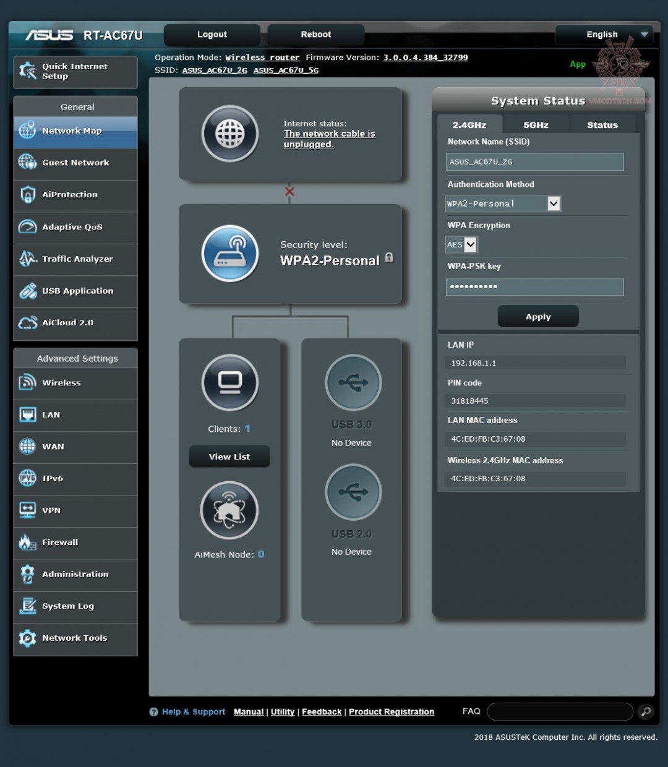Click the Internet status globe circle

(x=230, y=134)
